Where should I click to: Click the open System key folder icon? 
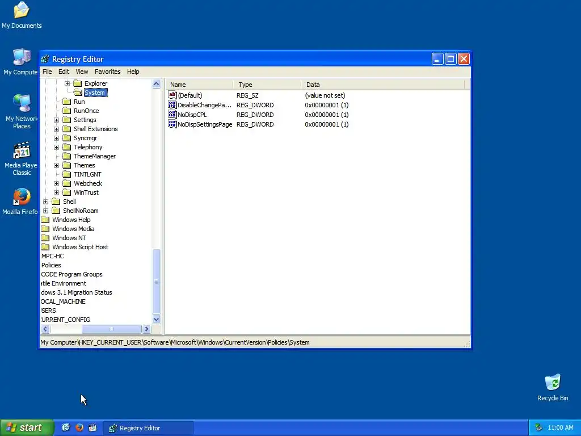pos(77,93)
